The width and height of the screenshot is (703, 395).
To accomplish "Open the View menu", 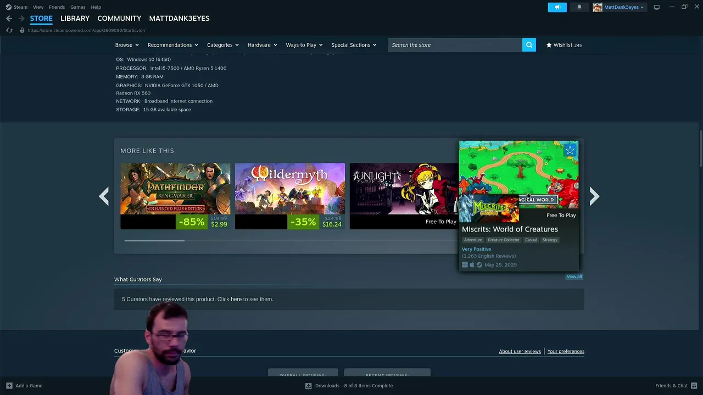I will pos(38,7).
